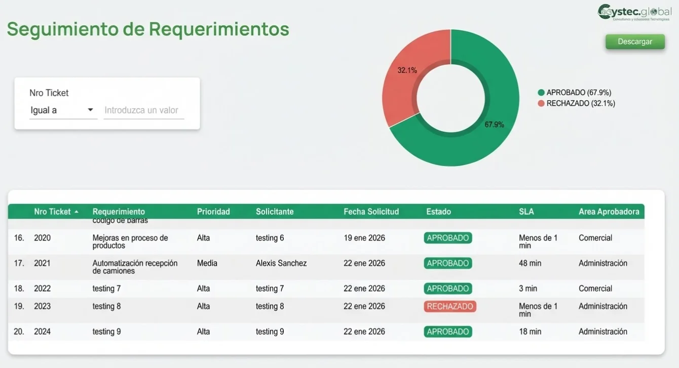Screen dimensions: 679x368
Task: Click the Systec.global logo
Action: 634,12
